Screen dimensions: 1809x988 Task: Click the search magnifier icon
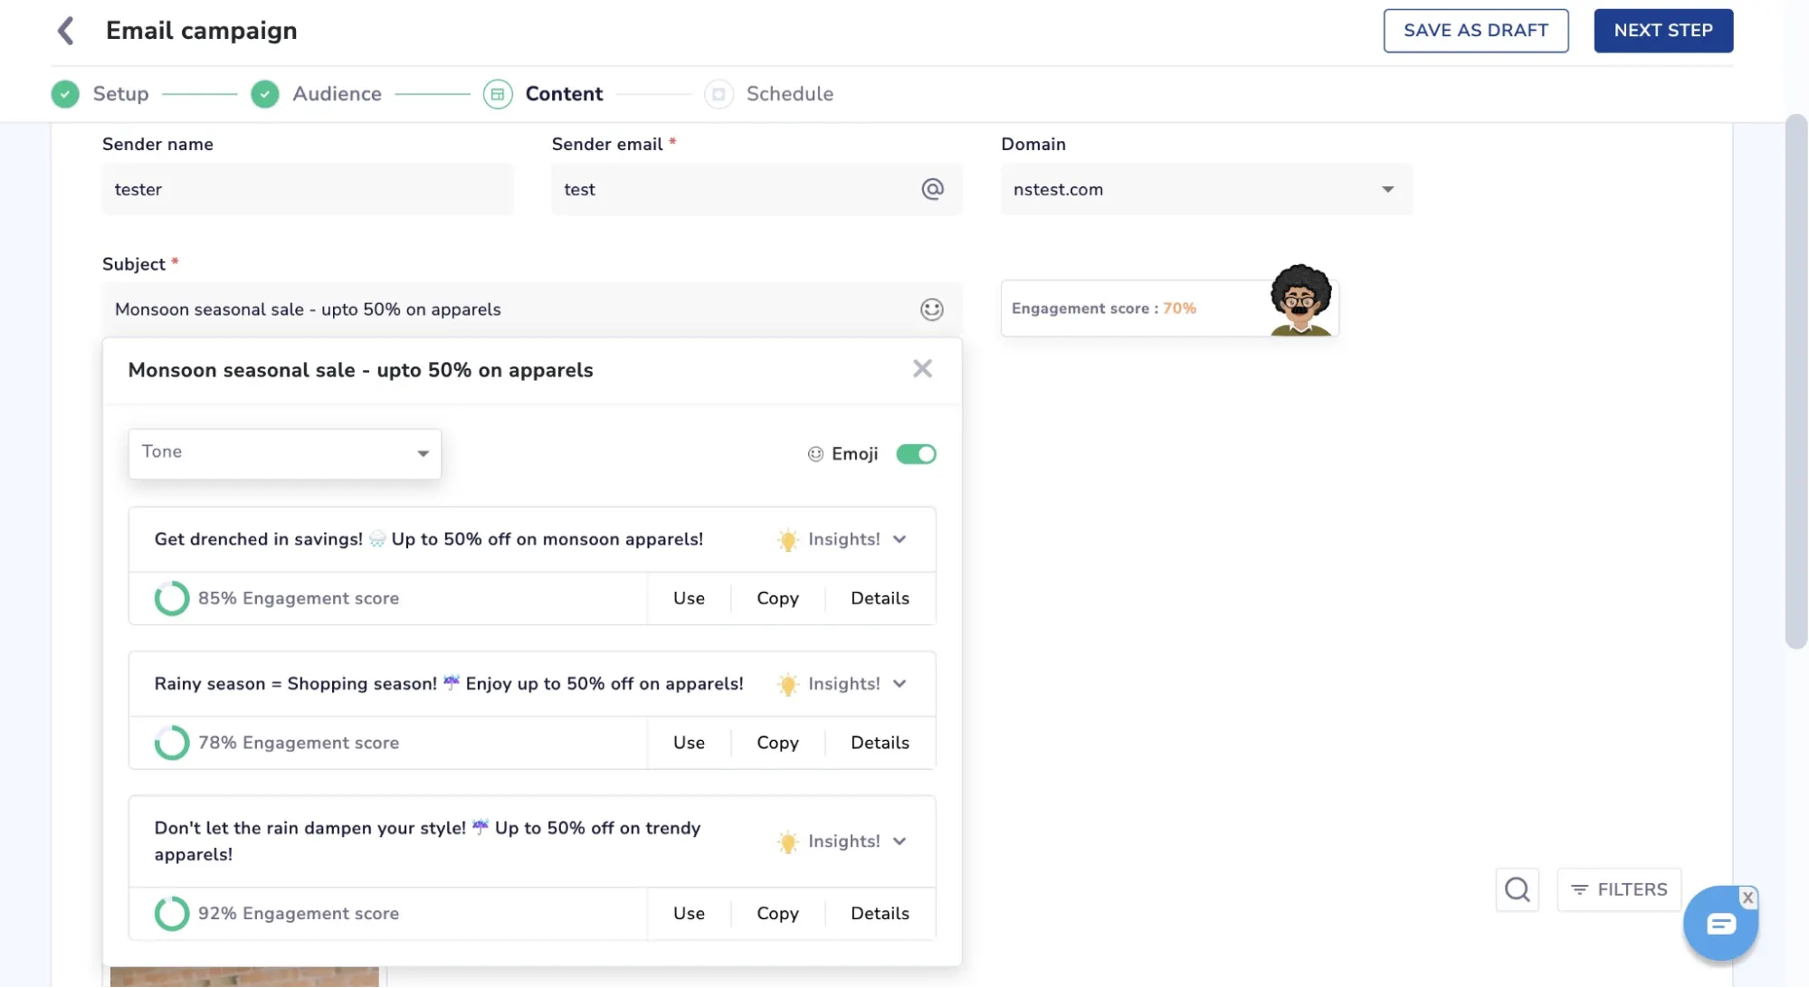(1517, 889)
